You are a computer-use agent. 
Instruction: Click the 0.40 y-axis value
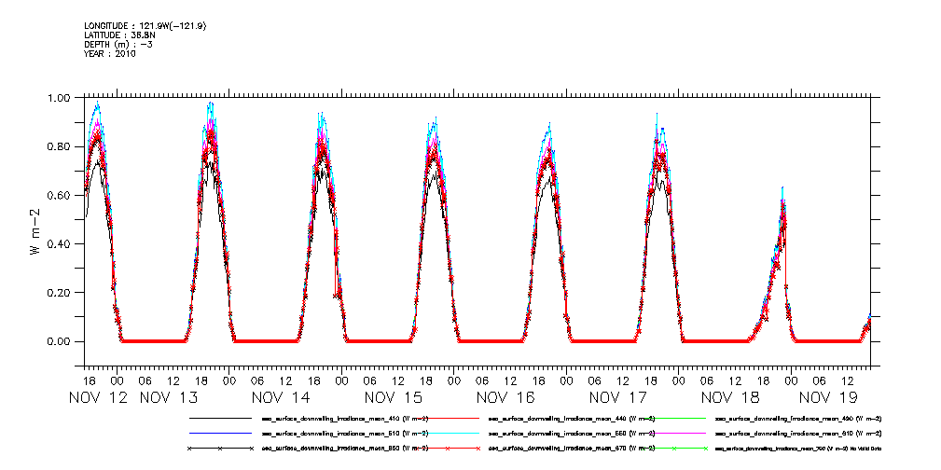[60, 243]
